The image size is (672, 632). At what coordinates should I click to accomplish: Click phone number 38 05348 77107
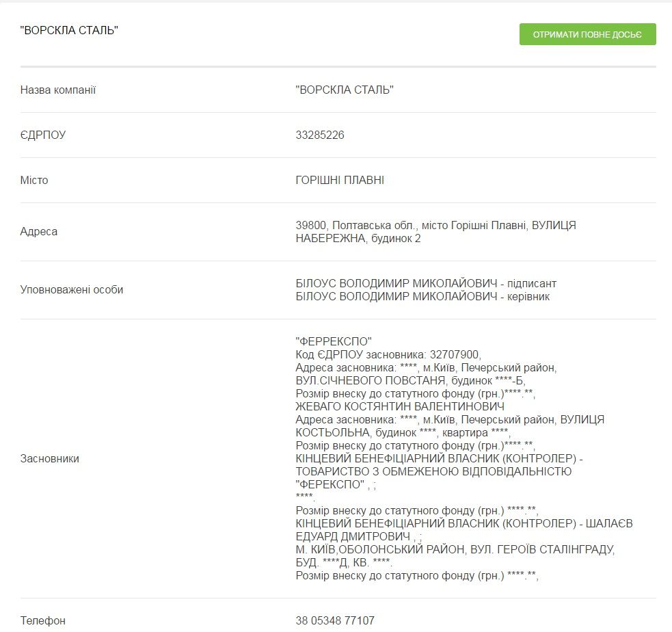click(x=335, y=620)
